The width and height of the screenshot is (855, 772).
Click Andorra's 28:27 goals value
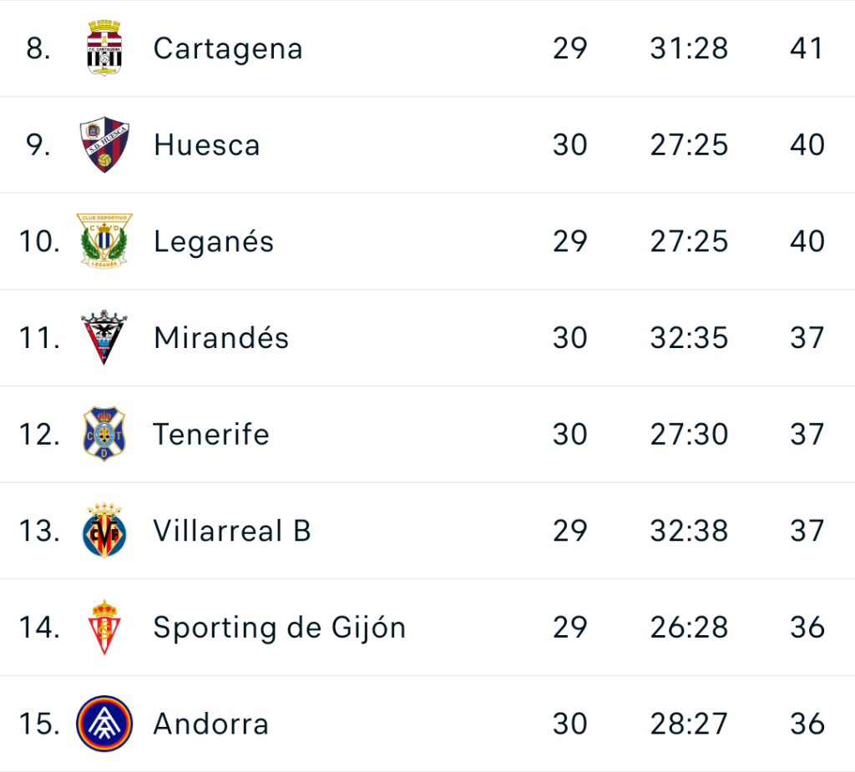point(689,724)
